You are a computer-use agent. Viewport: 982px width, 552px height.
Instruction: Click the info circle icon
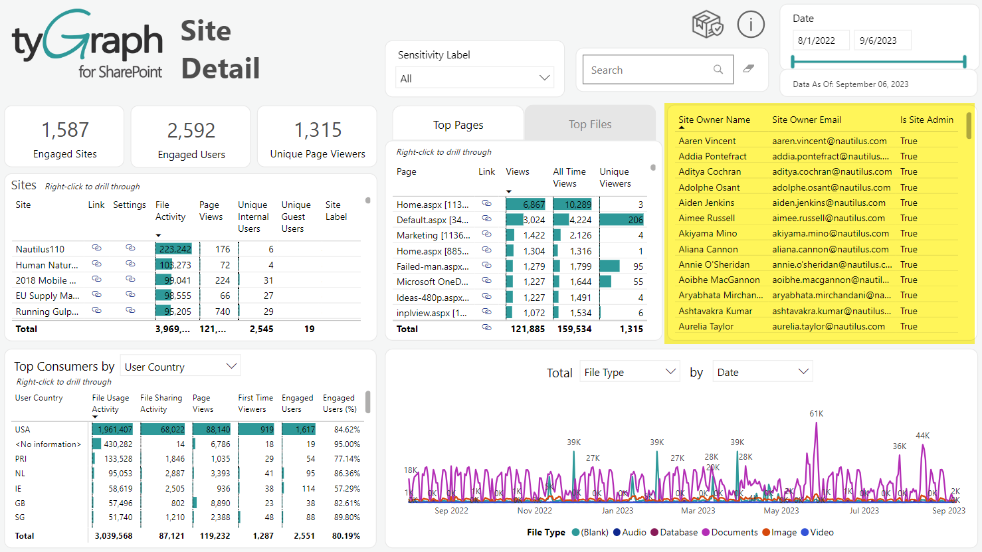(x=751, y=25)
